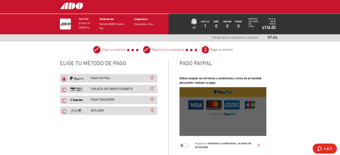Click the ADO logo in top header
The image size is (340, 155).
coord(72,6)
